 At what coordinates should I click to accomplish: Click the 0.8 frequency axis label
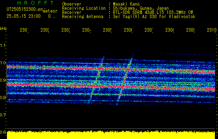[3, 97]
